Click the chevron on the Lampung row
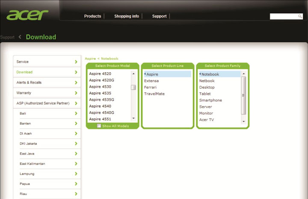This screenshot has height=199, width=308. pyautogui.click(x=76, y=174)
